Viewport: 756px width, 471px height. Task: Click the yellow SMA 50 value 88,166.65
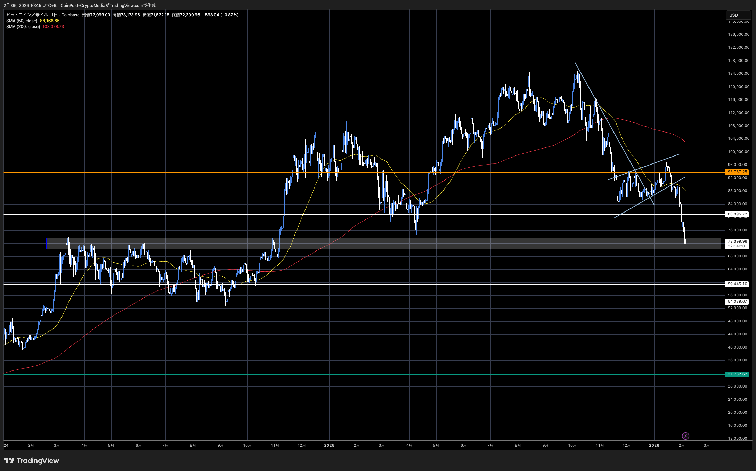tap(50, 21)
